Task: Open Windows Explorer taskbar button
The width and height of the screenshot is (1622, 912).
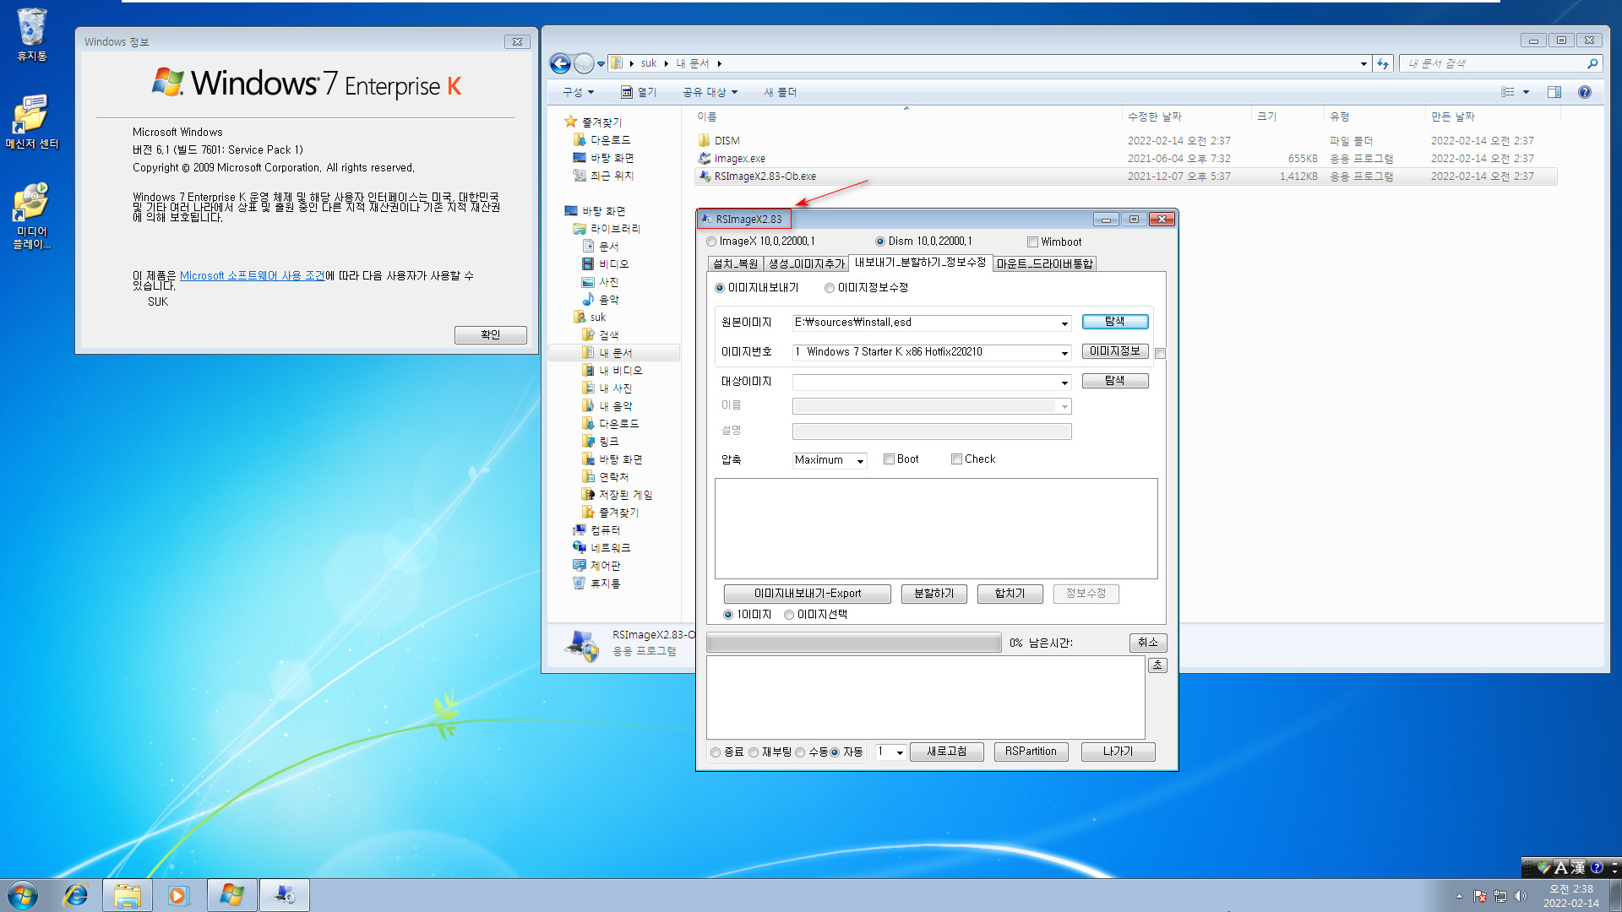Action: (128, 895)
